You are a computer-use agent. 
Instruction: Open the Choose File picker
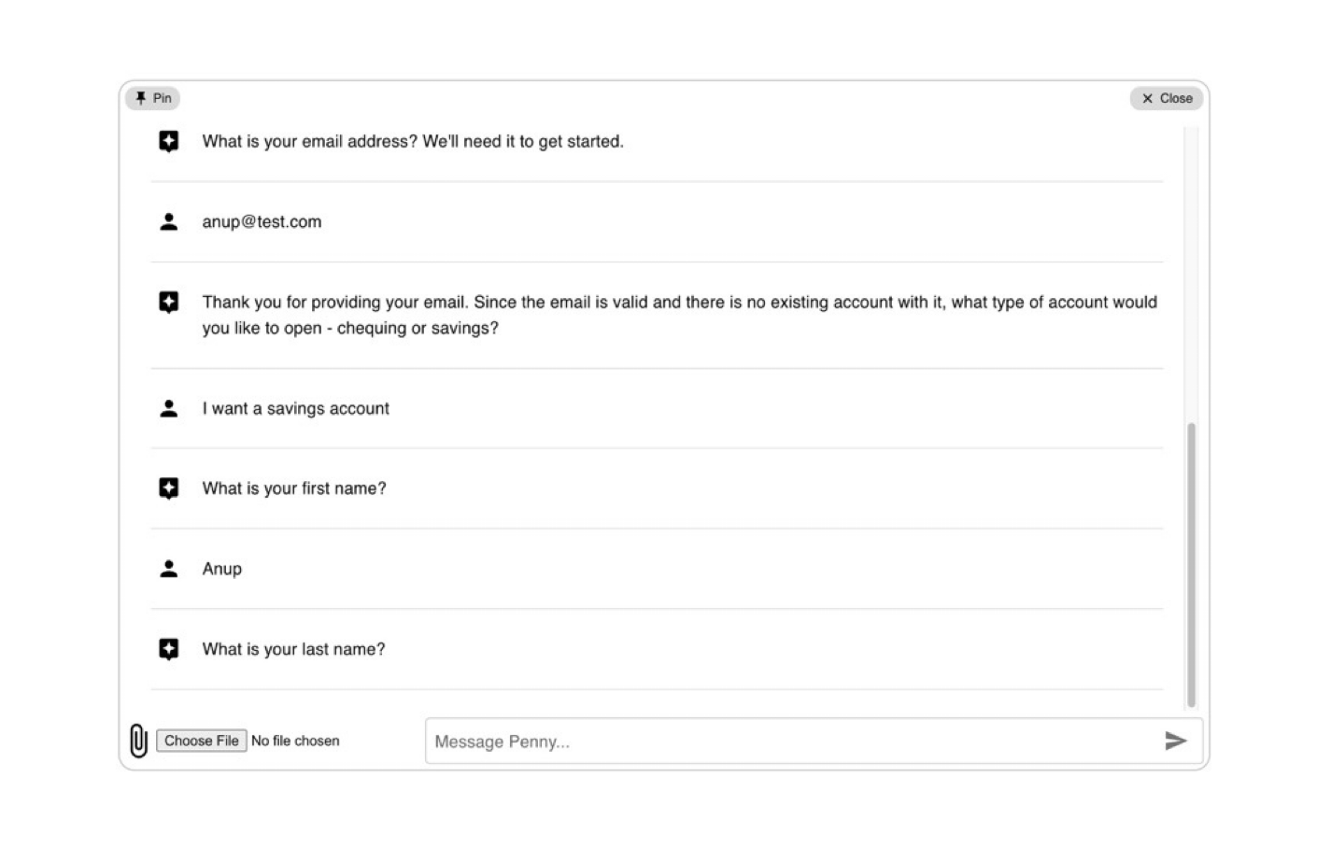pyautogui.click(x=201, y=741)
